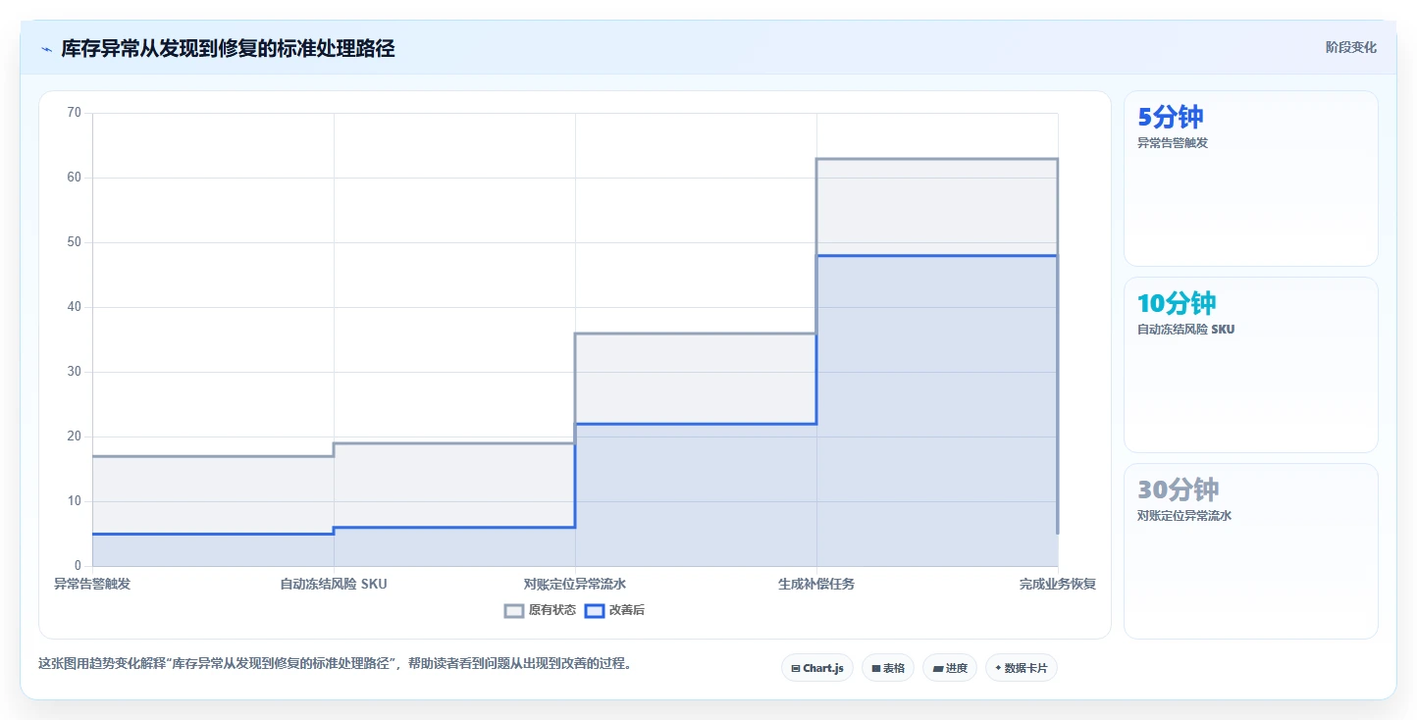Click the y-axis value 70
The image size is (1417, 720).
[x=75, y=113]
